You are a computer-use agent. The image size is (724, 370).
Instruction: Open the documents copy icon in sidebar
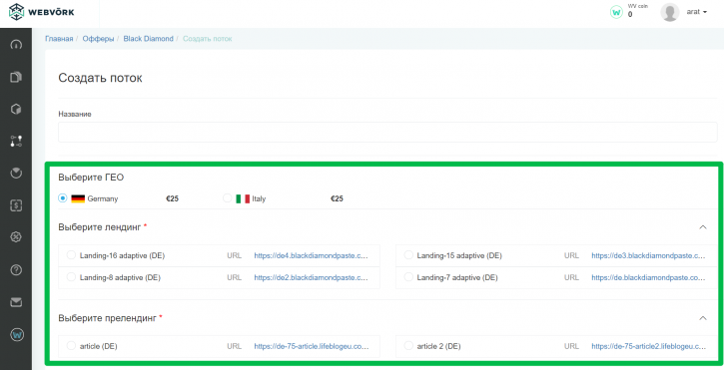[16, 77]
